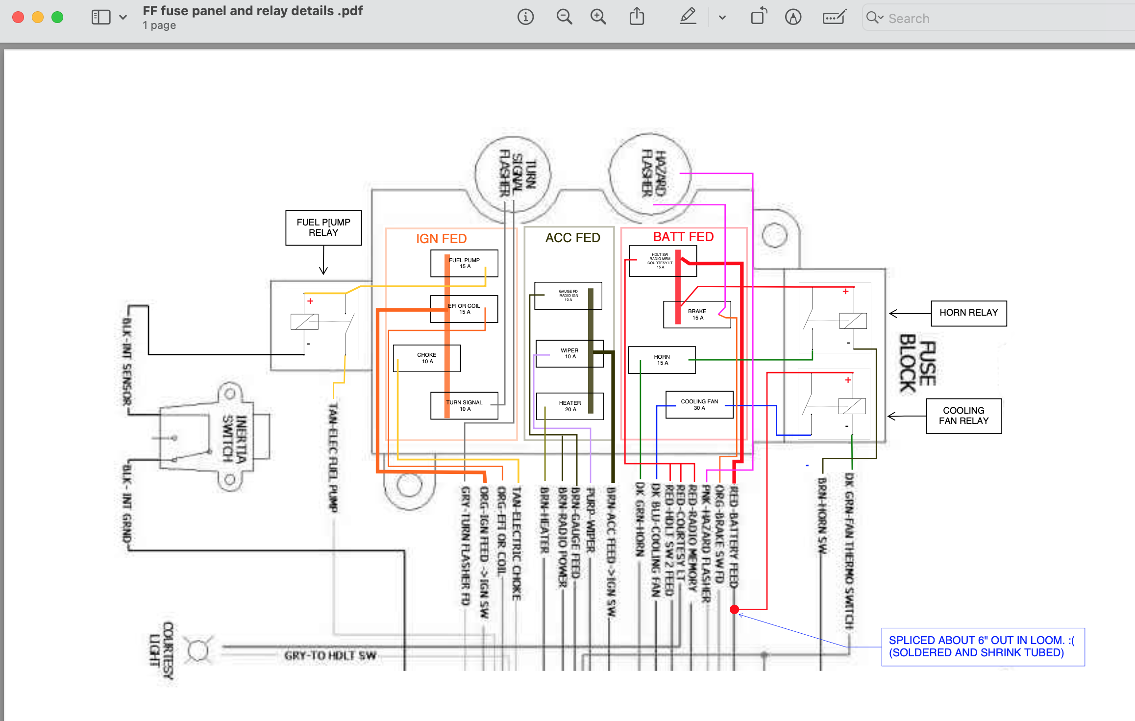Viewport: 1135px width, 721px height.
Task: Click the document title in toolbar
Action: click(252, 11)
